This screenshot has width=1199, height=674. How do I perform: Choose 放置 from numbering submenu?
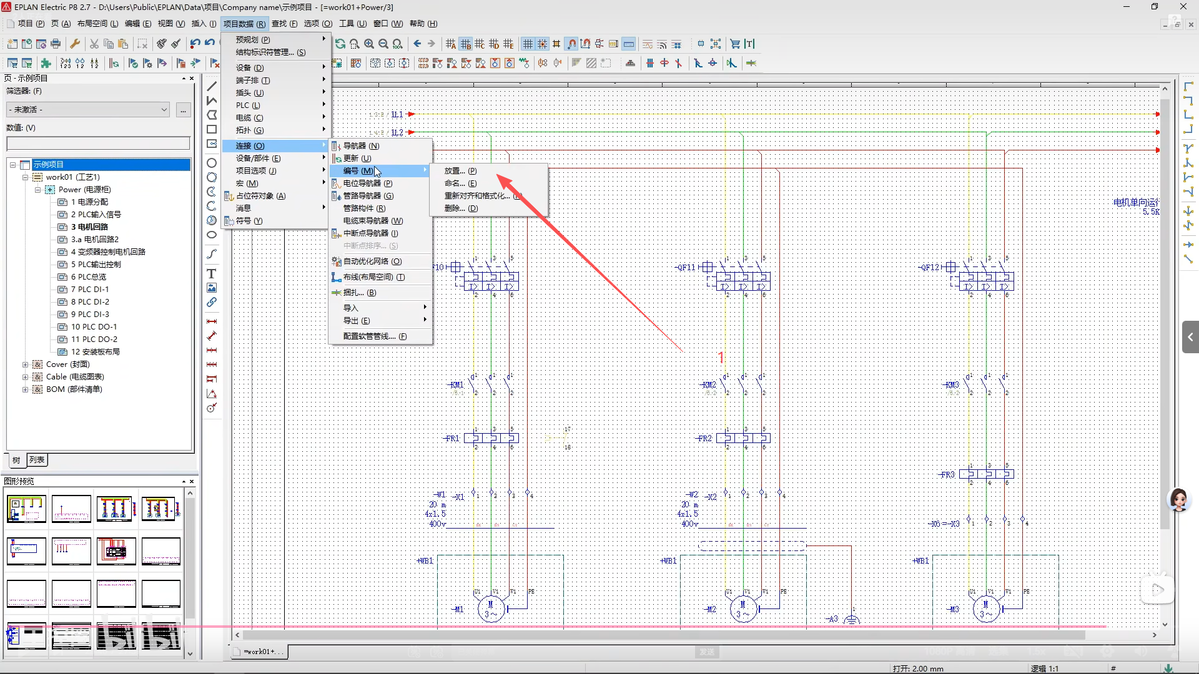click(460, 171)
